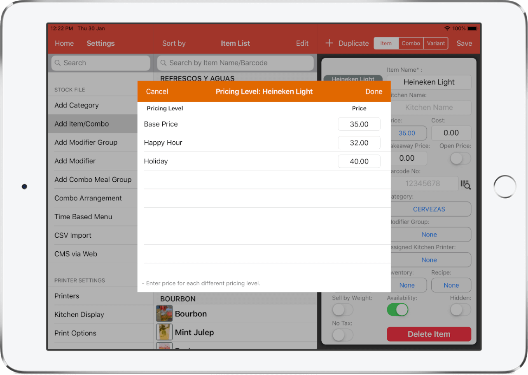Viewport: 528px width, 375px height.
Task: Open Print Options
Action: click(100, 333)
